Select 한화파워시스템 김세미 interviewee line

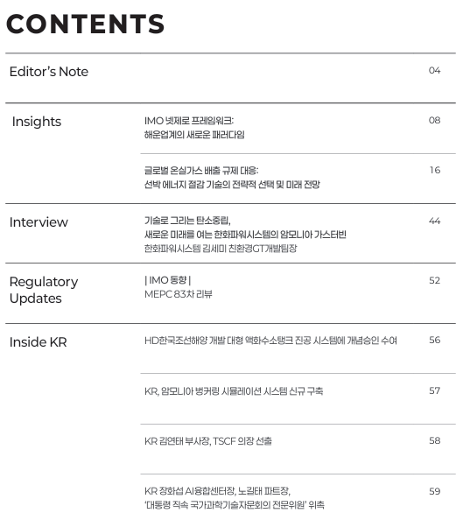[221, 249]
